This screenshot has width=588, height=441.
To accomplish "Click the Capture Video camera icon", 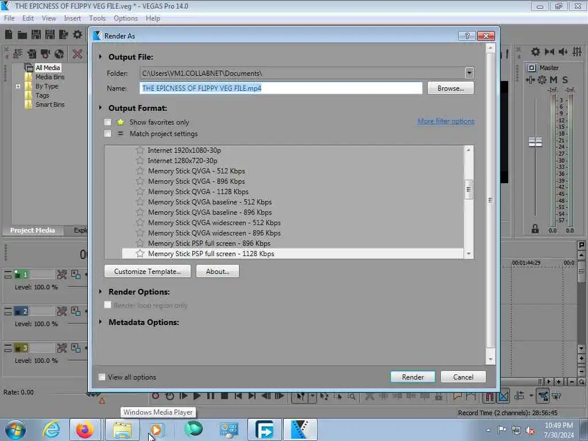I will tap(45, 54).
